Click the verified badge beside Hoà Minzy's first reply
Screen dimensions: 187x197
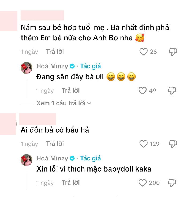(x=72, y=66)
